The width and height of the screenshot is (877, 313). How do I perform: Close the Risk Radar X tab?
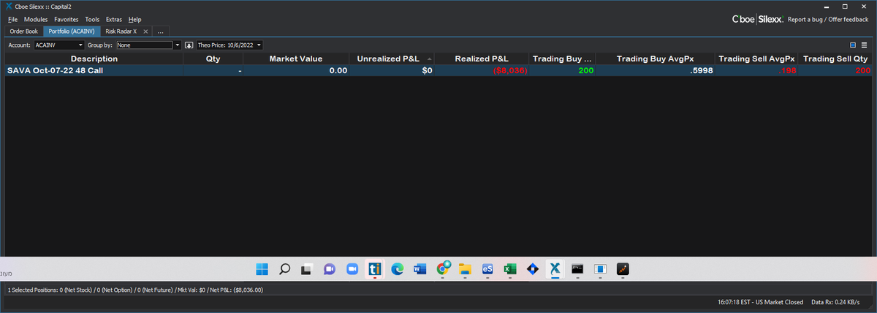[145, 31]
